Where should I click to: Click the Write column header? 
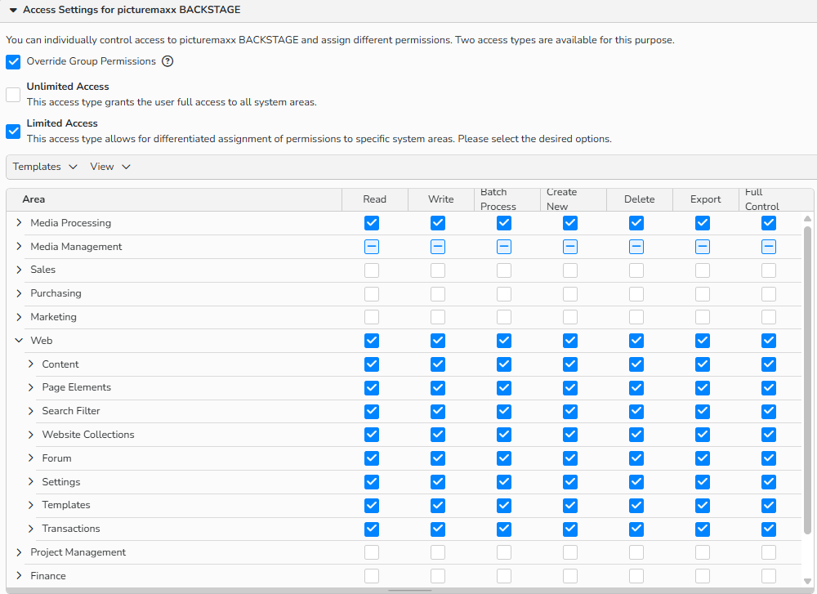click(441, 199)
